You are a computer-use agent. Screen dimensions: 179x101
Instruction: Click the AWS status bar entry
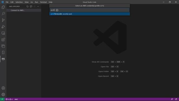tap(16, 99)
